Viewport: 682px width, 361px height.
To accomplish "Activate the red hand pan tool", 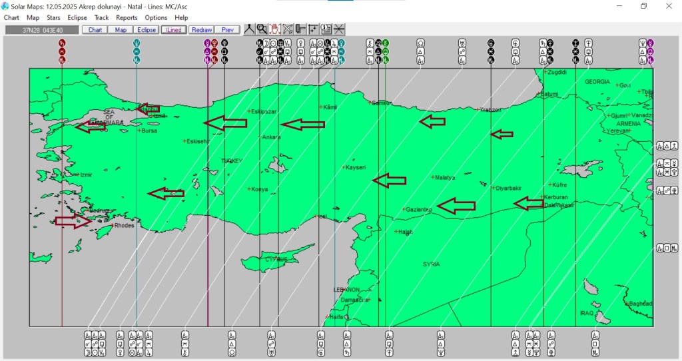I will tap(274, 29).
